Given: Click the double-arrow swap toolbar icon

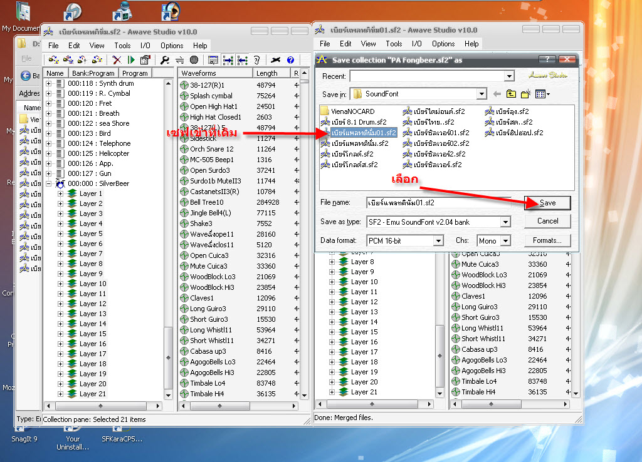Looking at the screenshot, I should (179, 60).
